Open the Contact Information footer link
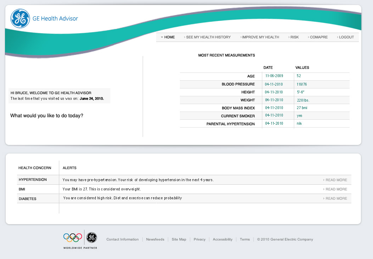This screenshot has width=373, height=259. click(x=122, y=239)
